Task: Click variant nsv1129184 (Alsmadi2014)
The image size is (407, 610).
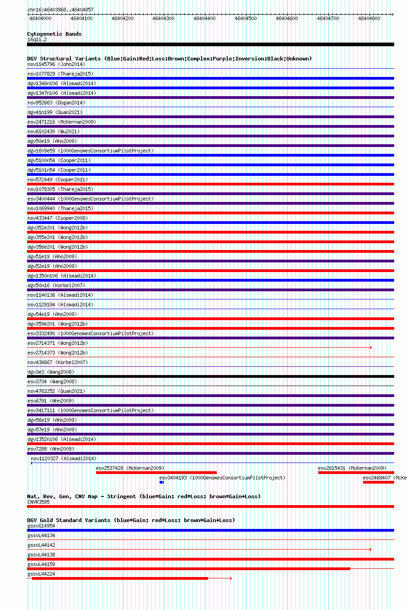Action: coord(60,305)
